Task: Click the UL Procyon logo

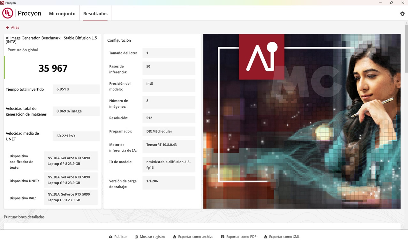Action: pyautogui.click(x=8, y=13)
